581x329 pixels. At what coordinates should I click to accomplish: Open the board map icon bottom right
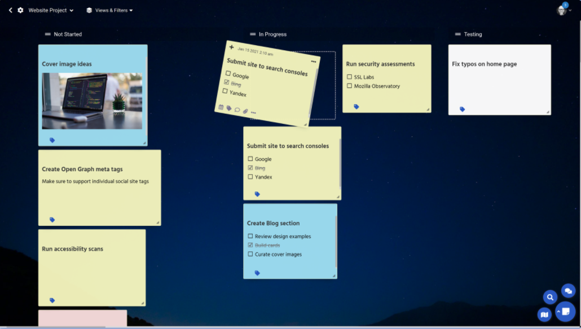544,314
